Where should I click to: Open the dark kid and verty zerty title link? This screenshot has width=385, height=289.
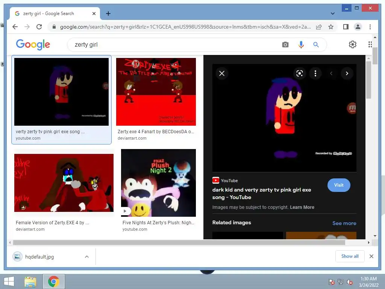[x=262, y=193]
